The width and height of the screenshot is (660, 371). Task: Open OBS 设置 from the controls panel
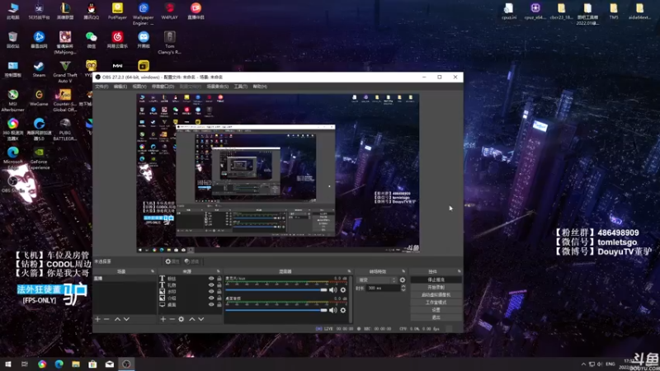pyautogui.click(x=436, y=310)
